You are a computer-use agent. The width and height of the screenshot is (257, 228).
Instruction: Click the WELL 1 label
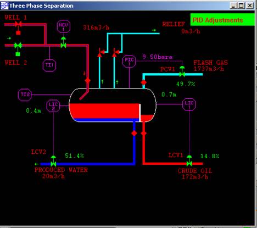point(15,18)
